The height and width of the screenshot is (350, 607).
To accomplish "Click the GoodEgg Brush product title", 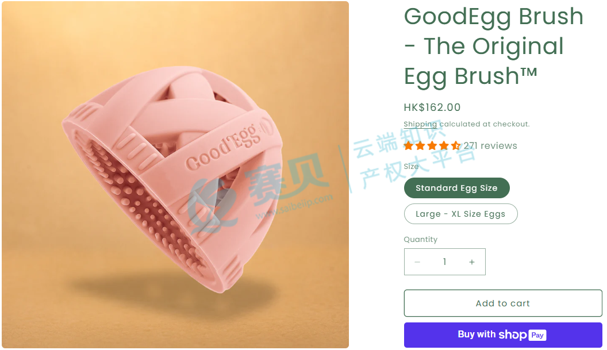I will (x=494, y=46).
